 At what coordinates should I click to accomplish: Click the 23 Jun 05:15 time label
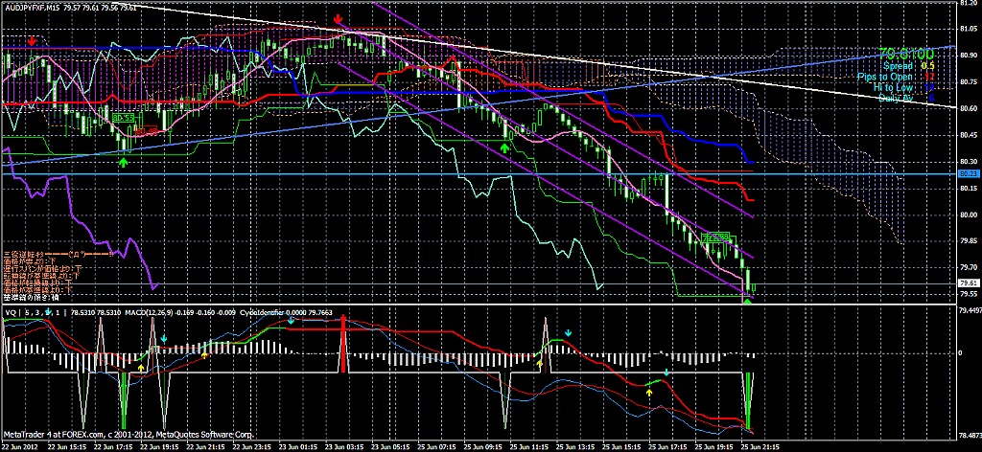pyautogui.click(x=390, y=447)
